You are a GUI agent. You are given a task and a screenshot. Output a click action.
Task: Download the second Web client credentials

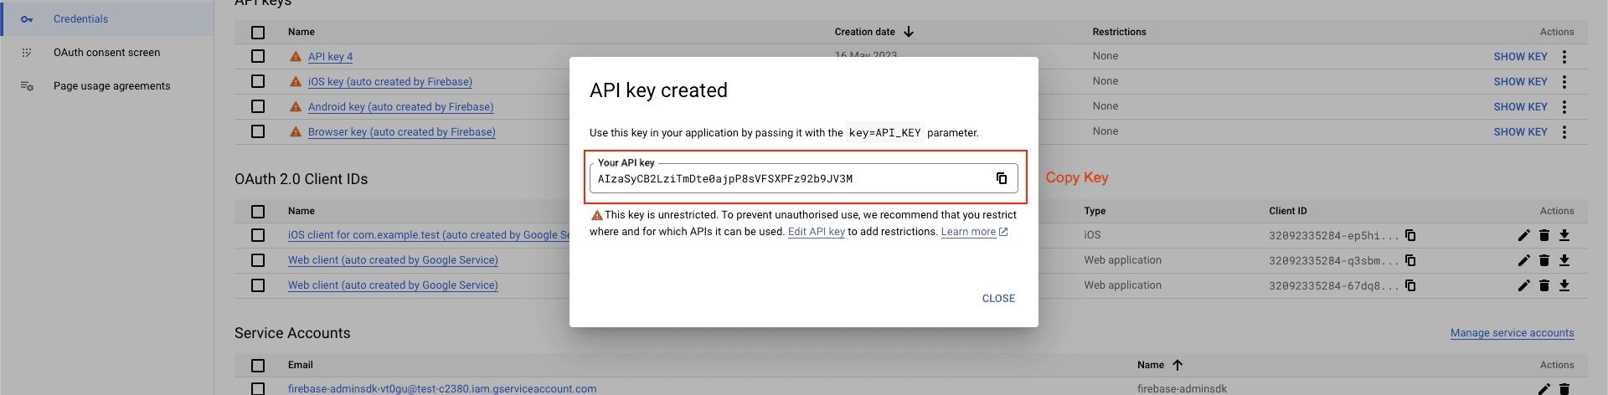1564,286
